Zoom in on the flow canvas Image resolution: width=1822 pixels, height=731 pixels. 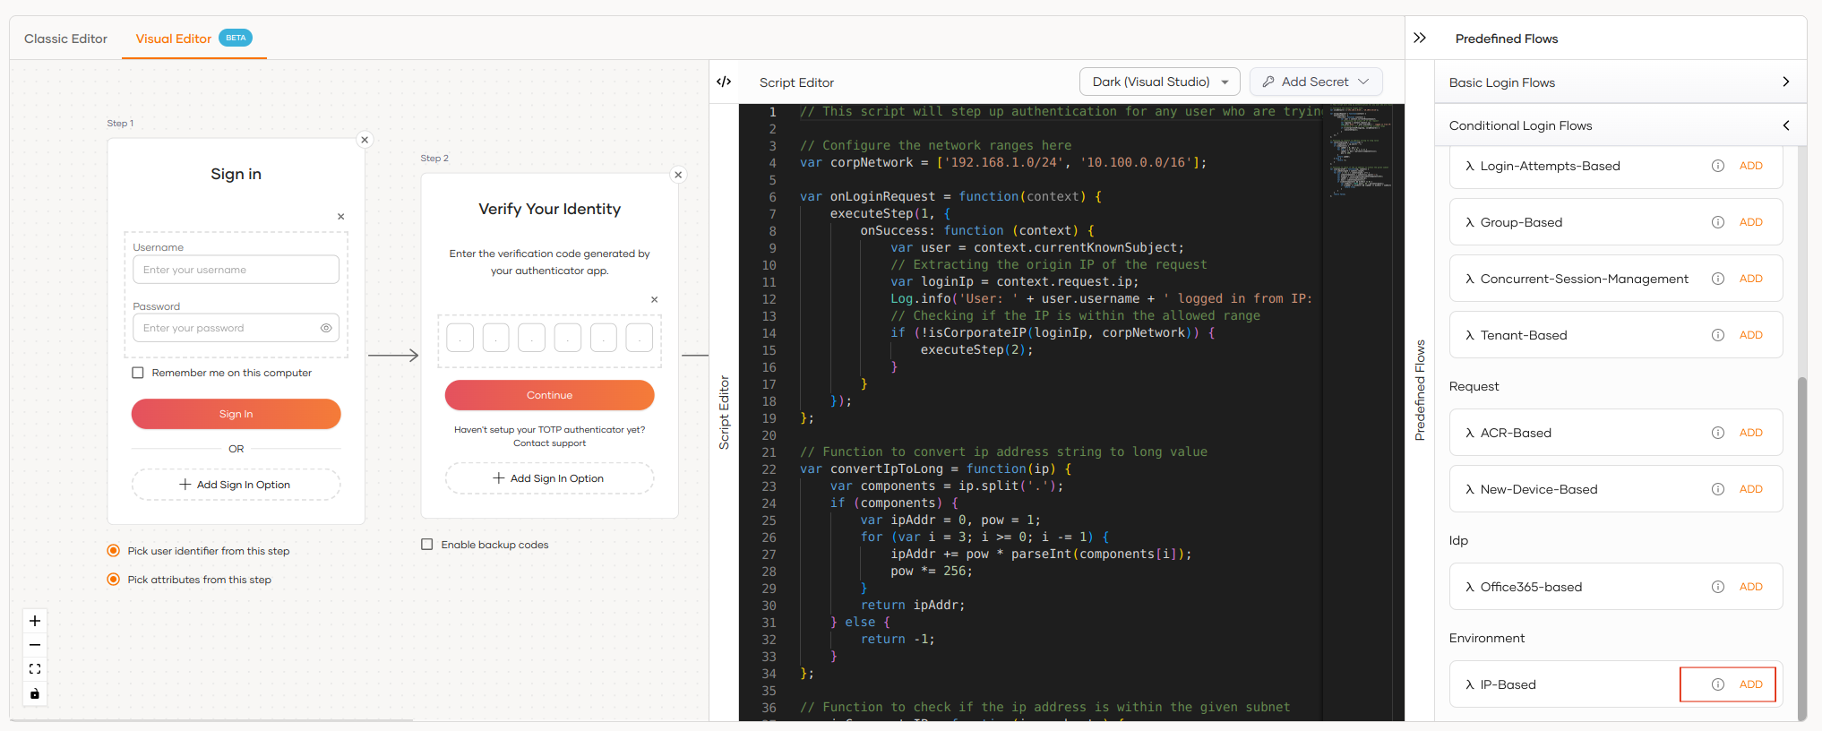(x=35, y=621)
